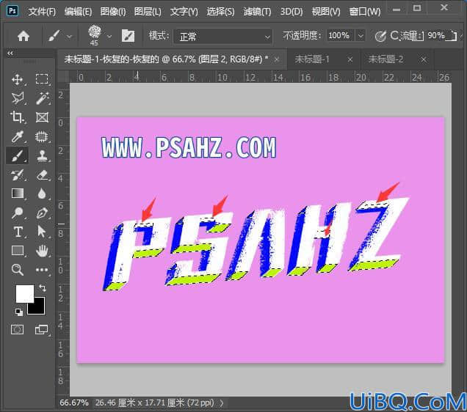
Task: Select the Gradient tool
Action: (18, 194)
